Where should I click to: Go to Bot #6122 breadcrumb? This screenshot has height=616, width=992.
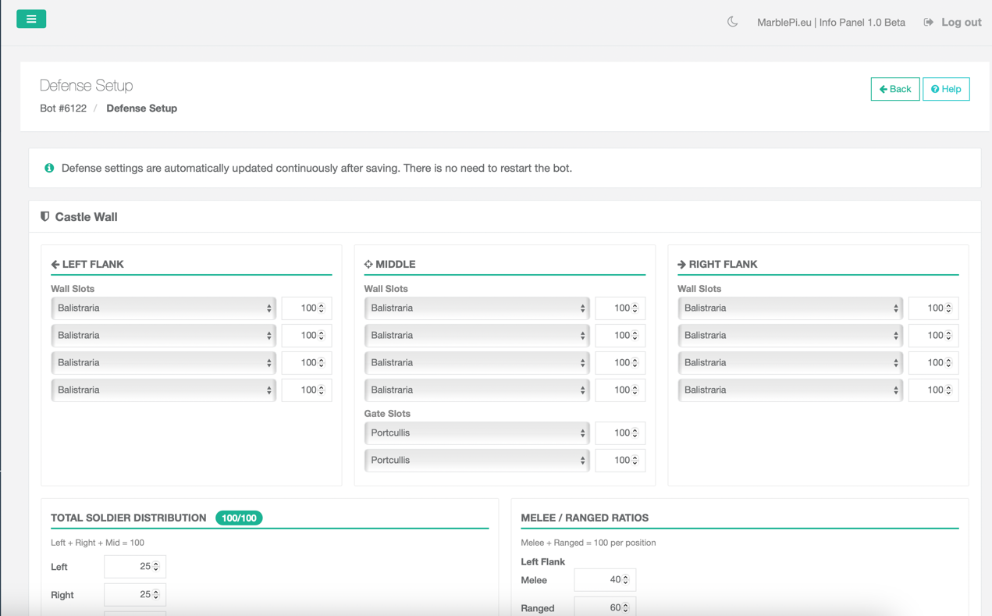(63, 109)
